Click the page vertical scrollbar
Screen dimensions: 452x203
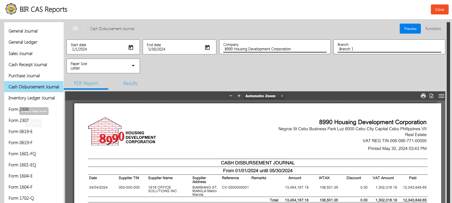(x=448, y=112)
